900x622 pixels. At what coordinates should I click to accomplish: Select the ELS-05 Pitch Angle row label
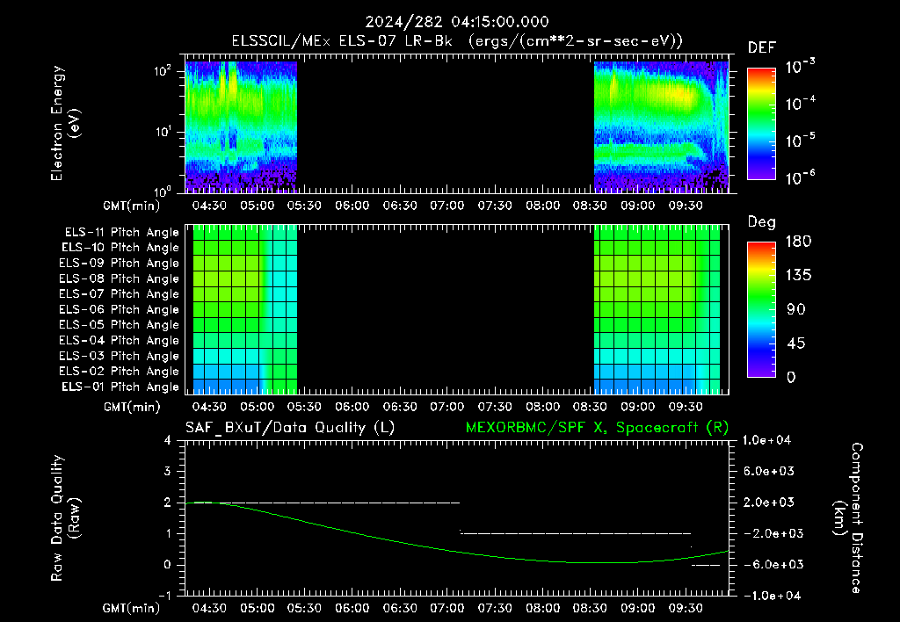point(119,325)
